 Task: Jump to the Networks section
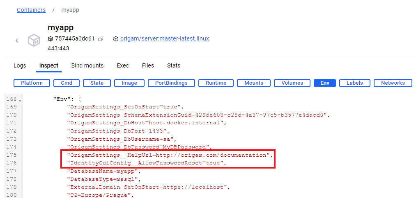click(393, 83)
